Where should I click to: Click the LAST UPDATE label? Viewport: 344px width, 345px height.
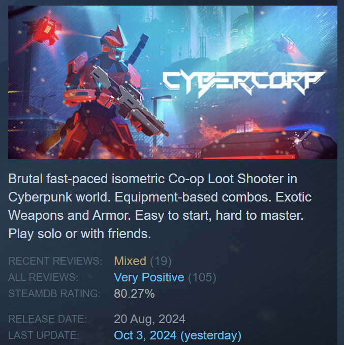click(x=44, y=335)
